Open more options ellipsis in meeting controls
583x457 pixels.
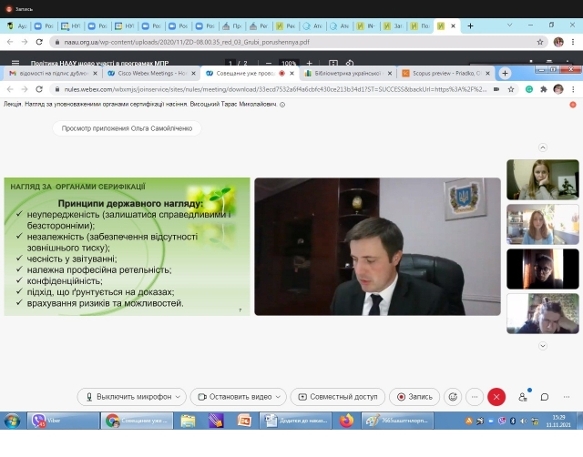pyautogui.click(x=474, y=397)
